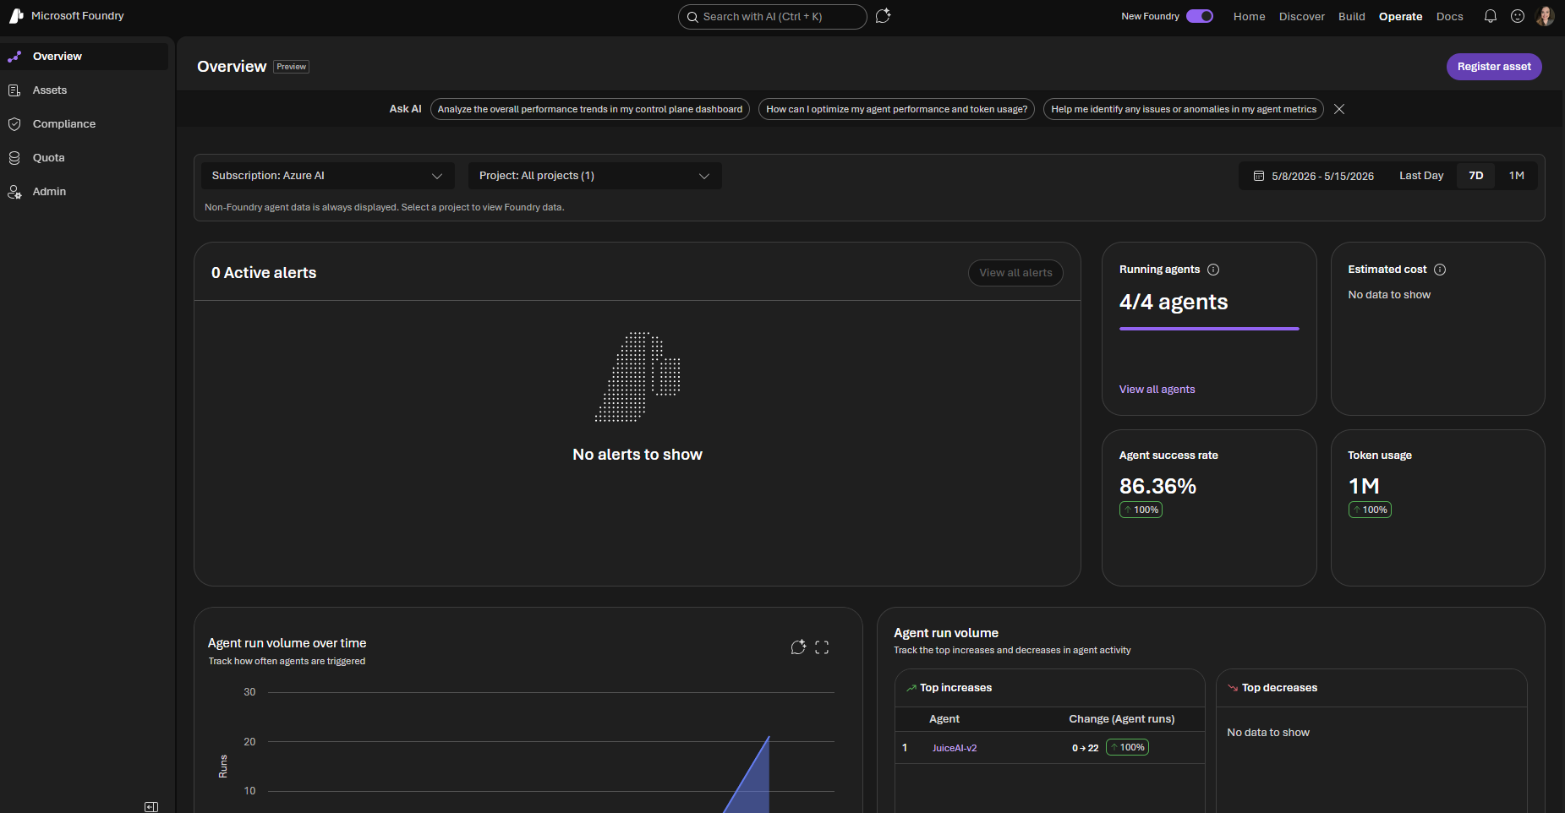Click the feedback smiley icon
Screen dimensions: 1565x813
(1518, 16)
